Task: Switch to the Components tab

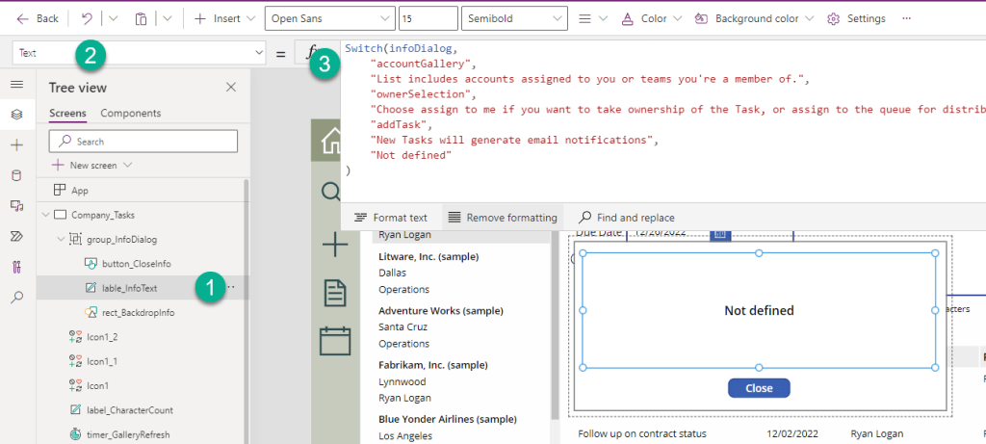Action: coord(131,114)
